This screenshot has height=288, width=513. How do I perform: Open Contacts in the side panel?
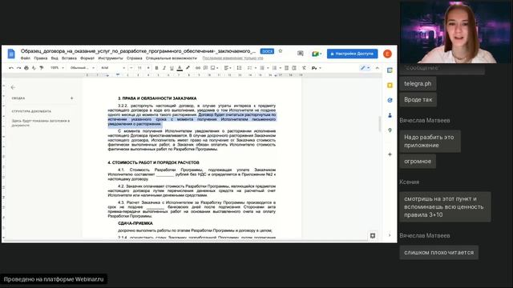390,115
